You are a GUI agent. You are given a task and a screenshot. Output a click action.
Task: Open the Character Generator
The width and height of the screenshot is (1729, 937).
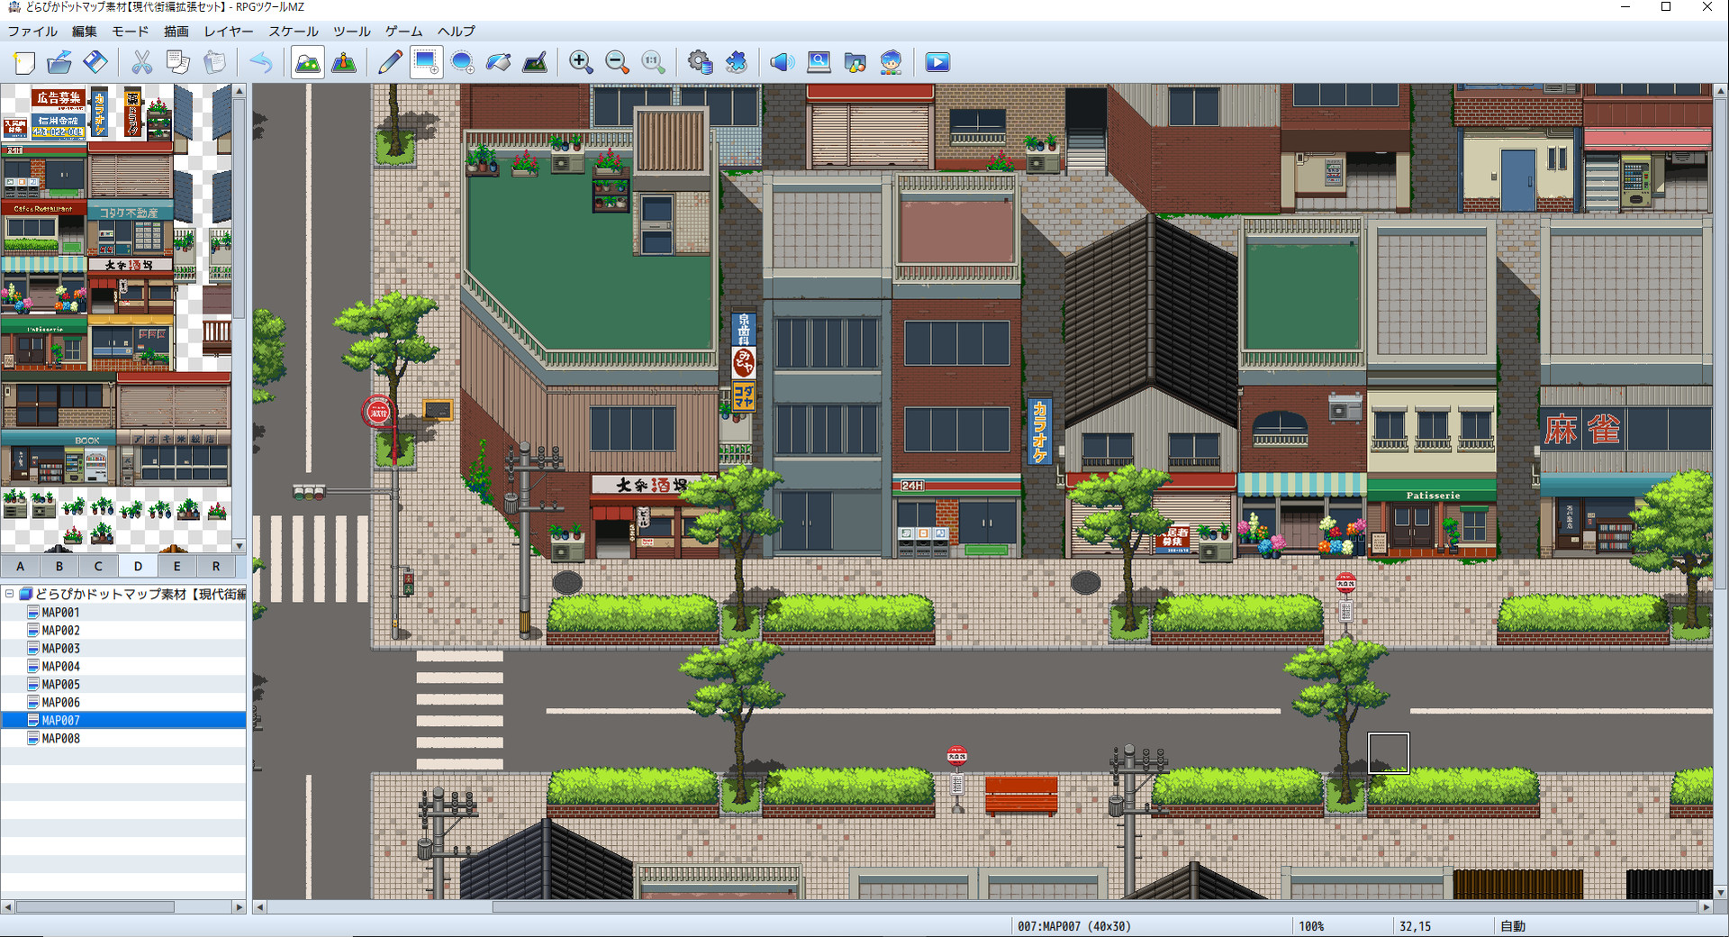tap(889, 62)
